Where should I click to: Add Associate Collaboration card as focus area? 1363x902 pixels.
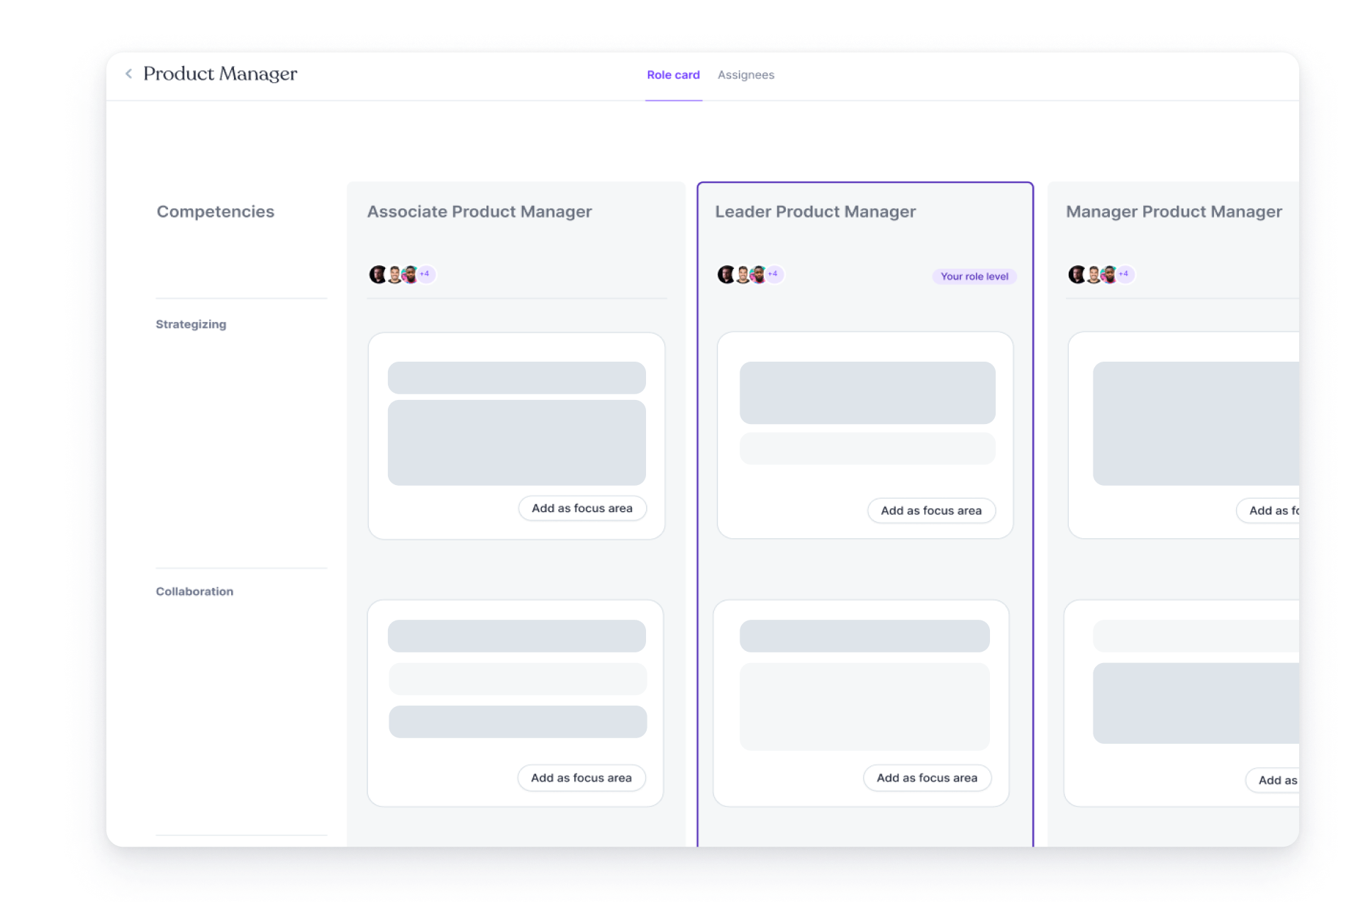pyautogui.click(x=582, y=778)
